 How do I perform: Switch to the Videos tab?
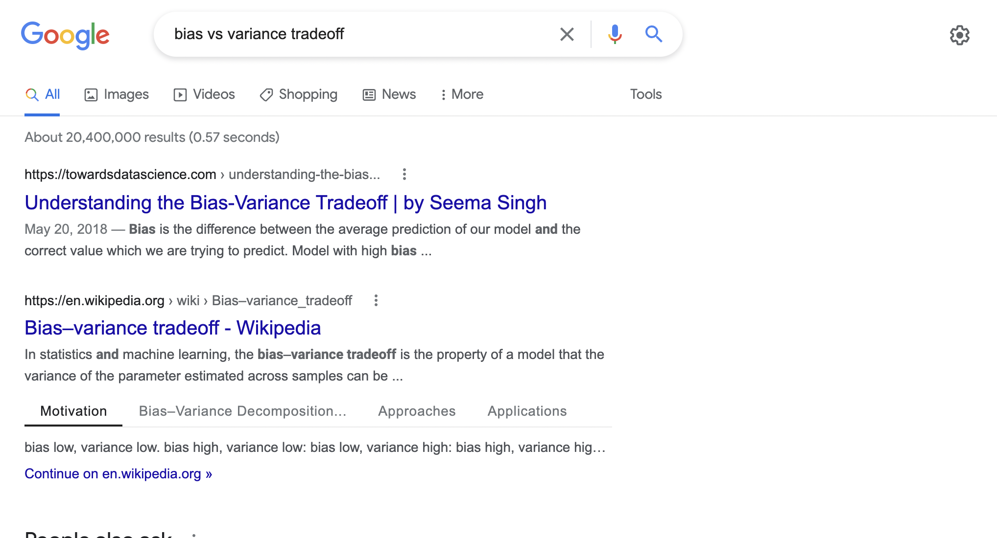coord(204,94)
